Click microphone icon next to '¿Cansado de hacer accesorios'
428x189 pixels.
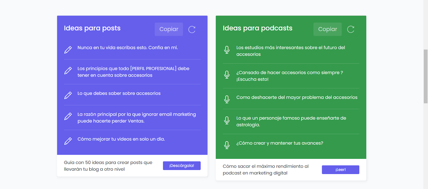tap(227, 75)
